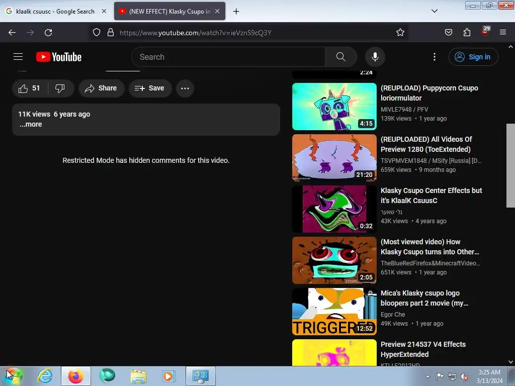The image size is (515, 386).
Task: Open How Klasky Csupo turns into Other title
Action: [x=430, y=247]
